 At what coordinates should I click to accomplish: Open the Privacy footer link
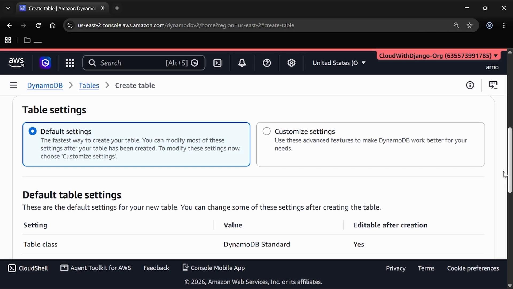point(396,268)
